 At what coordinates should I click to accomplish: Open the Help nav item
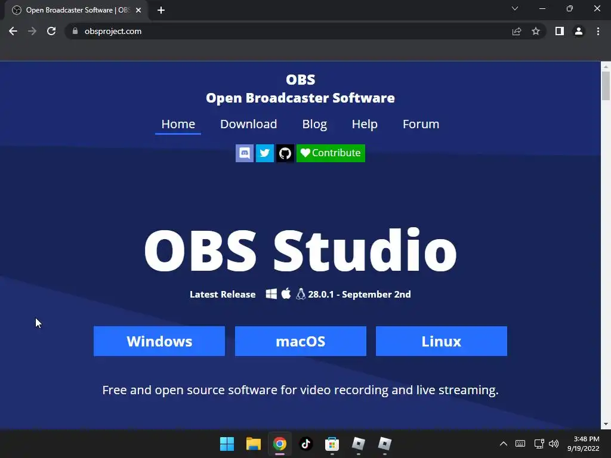365,124
